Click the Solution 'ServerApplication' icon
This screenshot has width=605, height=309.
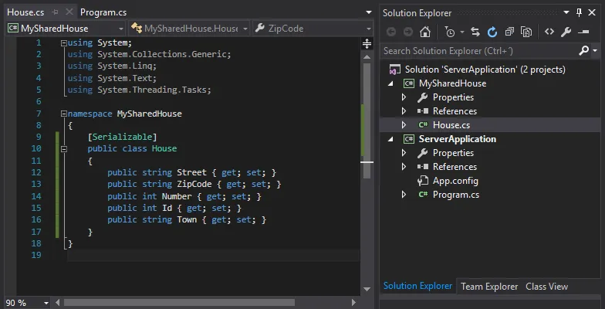pyautogui.click(x=394, y=70)
